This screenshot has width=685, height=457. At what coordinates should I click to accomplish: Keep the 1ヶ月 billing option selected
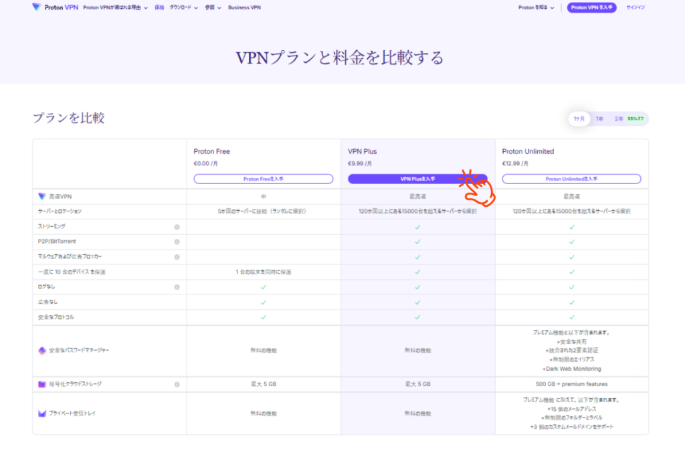pyautogui.click(x=578, y=118)
